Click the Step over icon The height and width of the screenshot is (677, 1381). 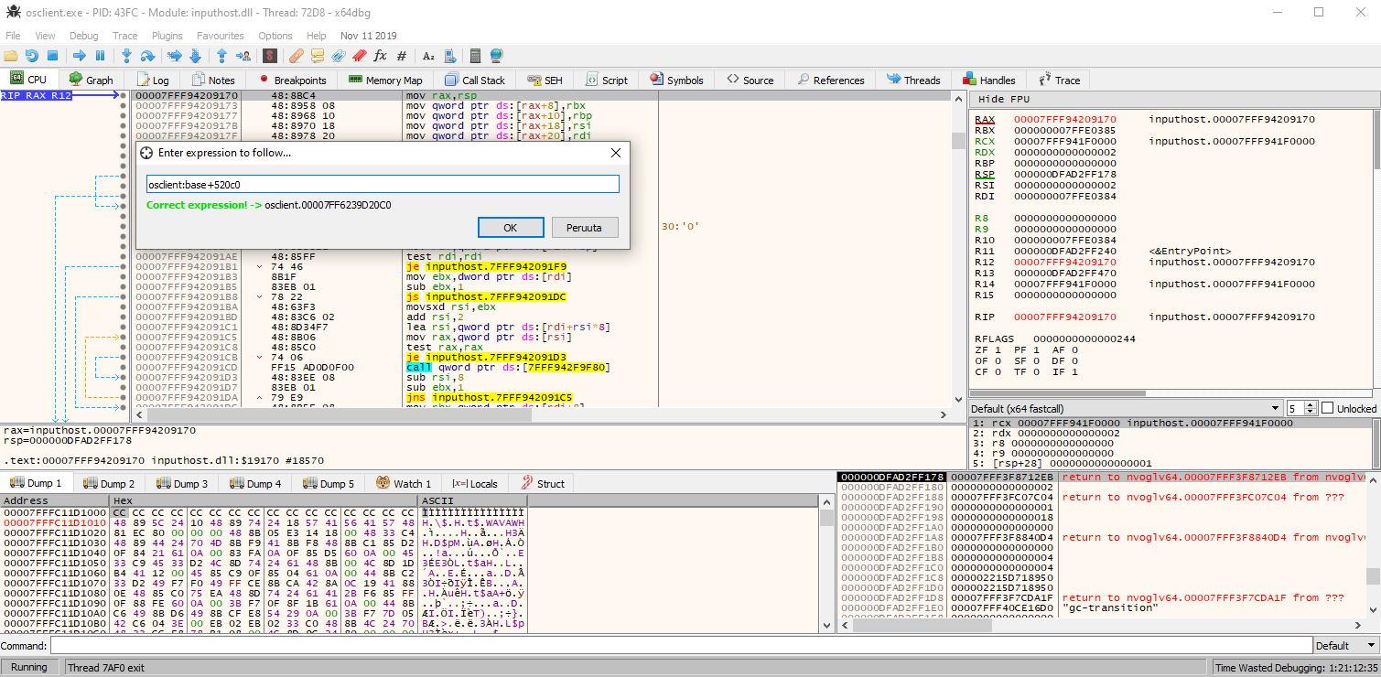147,56
